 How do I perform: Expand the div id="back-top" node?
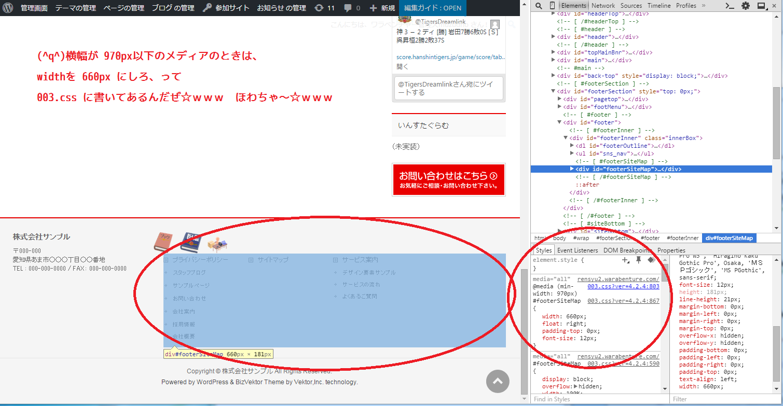coord(553,76)
